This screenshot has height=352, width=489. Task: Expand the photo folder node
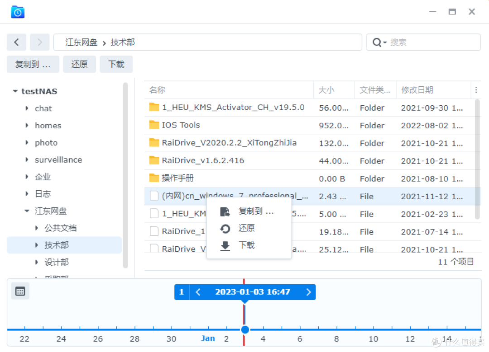(27, 142)
